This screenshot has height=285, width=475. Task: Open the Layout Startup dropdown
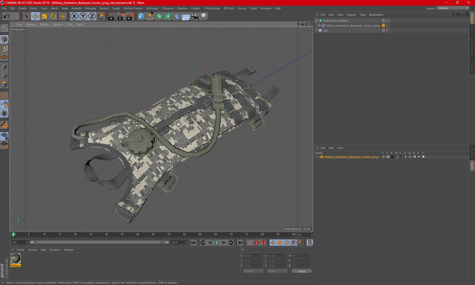[x=453, y=8]
